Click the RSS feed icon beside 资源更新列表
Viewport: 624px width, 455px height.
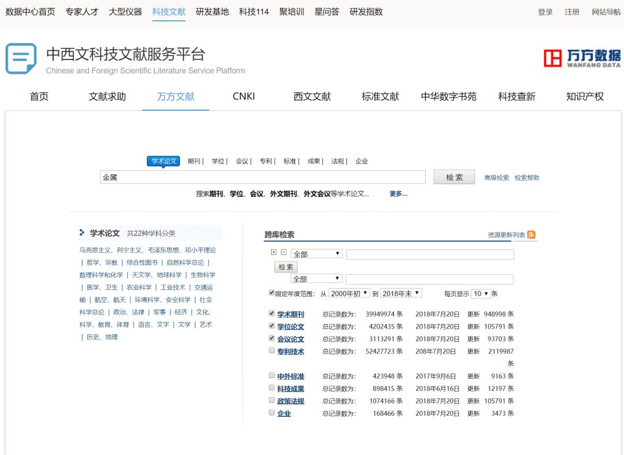pos(531,234)
